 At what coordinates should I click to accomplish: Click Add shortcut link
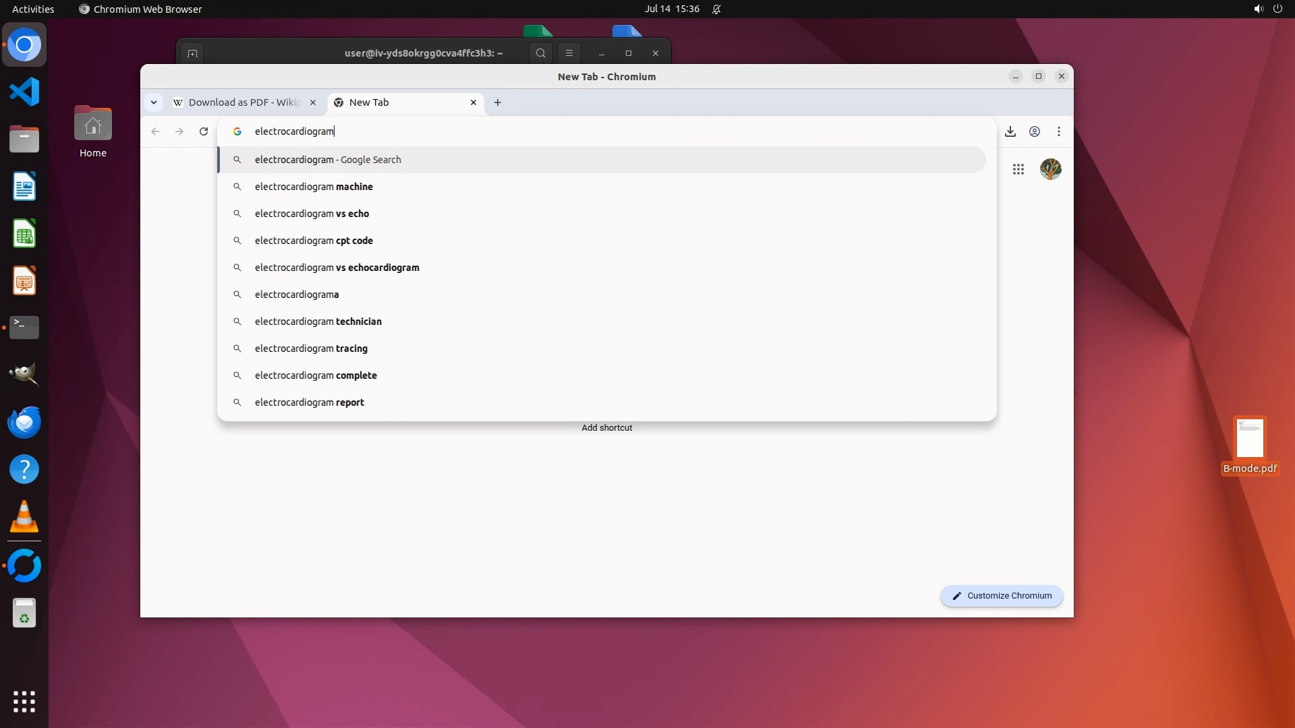(606, 428)
